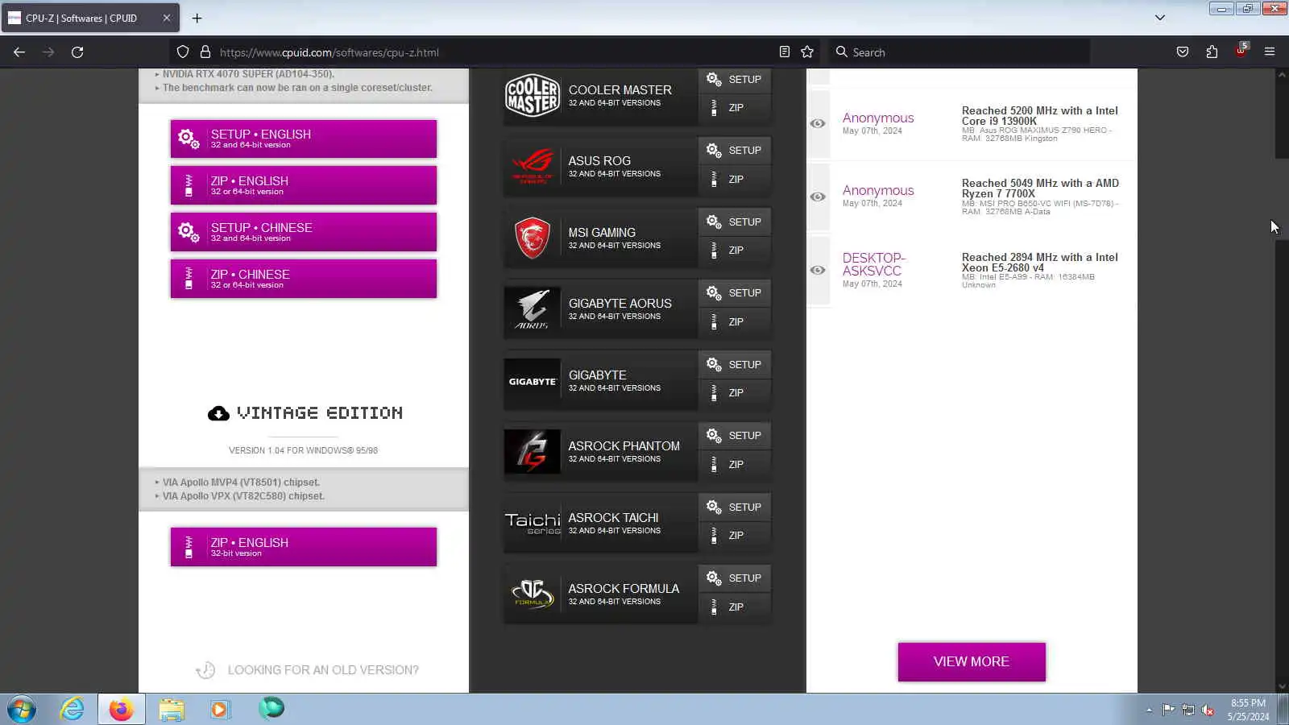Click the uBlock extension icon
Viewport: 1289px width, 725px height.
1241,52
